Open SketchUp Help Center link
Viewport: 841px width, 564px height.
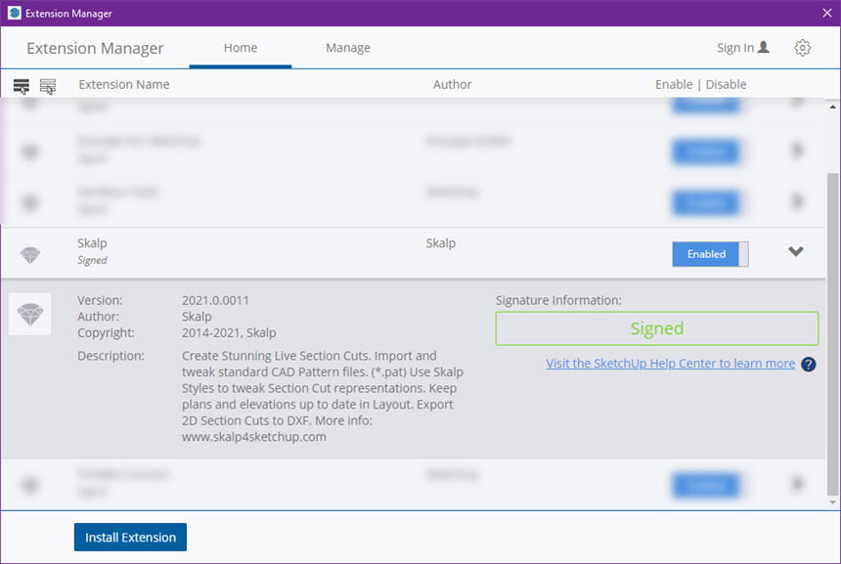671,364
